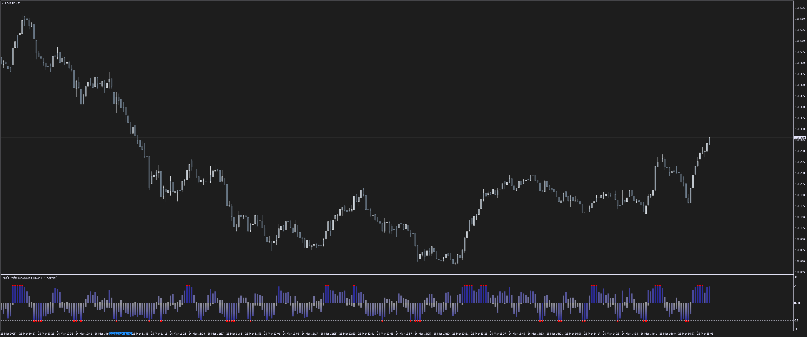Click the 0.00 indicator scale label
807x337 pixels.
click(797, 303)
